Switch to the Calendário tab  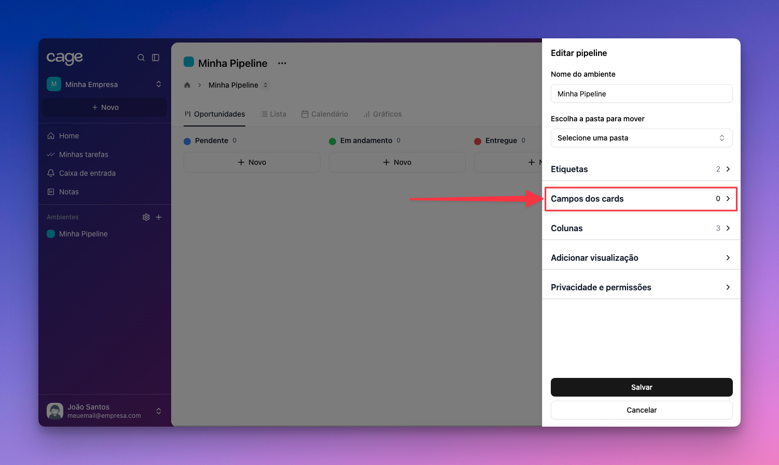325,114
